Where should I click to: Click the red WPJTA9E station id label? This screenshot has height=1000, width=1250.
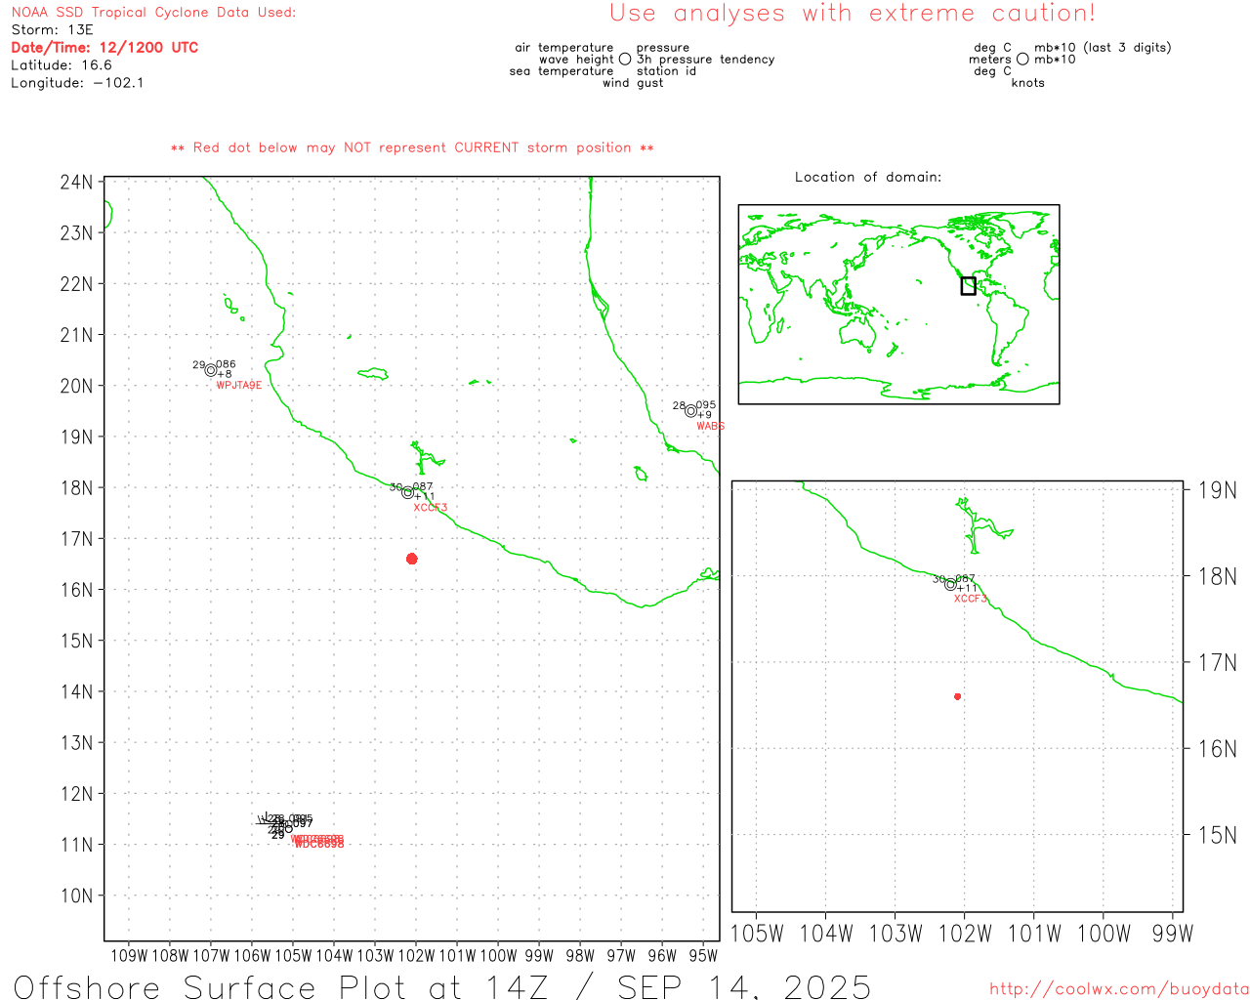pos(238,386)
